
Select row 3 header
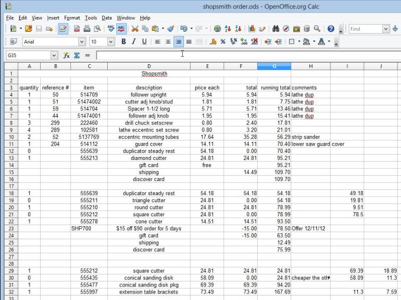[x=11, y=88]
